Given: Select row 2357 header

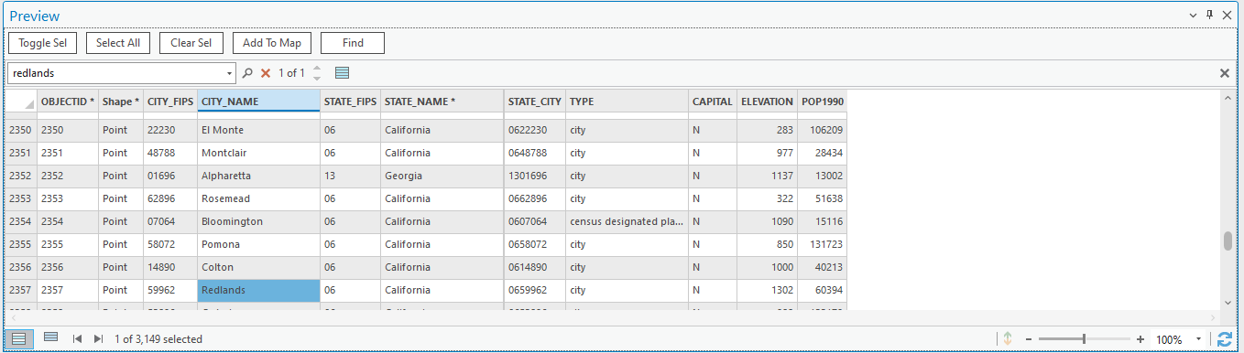Looking at the screenshot, I should 21,290.
